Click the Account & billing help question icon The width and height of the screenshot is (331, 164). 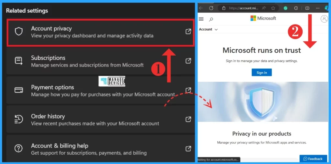pyautogui.click(x=18, y=149)
